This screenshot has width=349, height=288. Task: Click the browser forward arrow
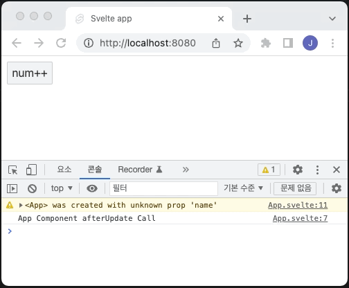click(x=39, y=43)
